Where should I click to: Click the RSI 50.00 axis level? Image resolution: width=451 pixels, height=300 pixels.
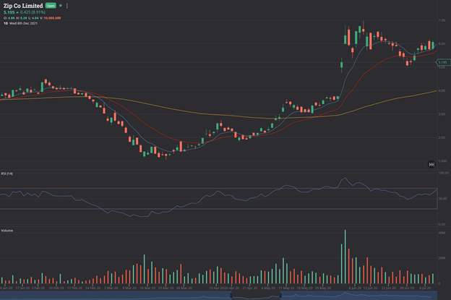pos(442,199)
